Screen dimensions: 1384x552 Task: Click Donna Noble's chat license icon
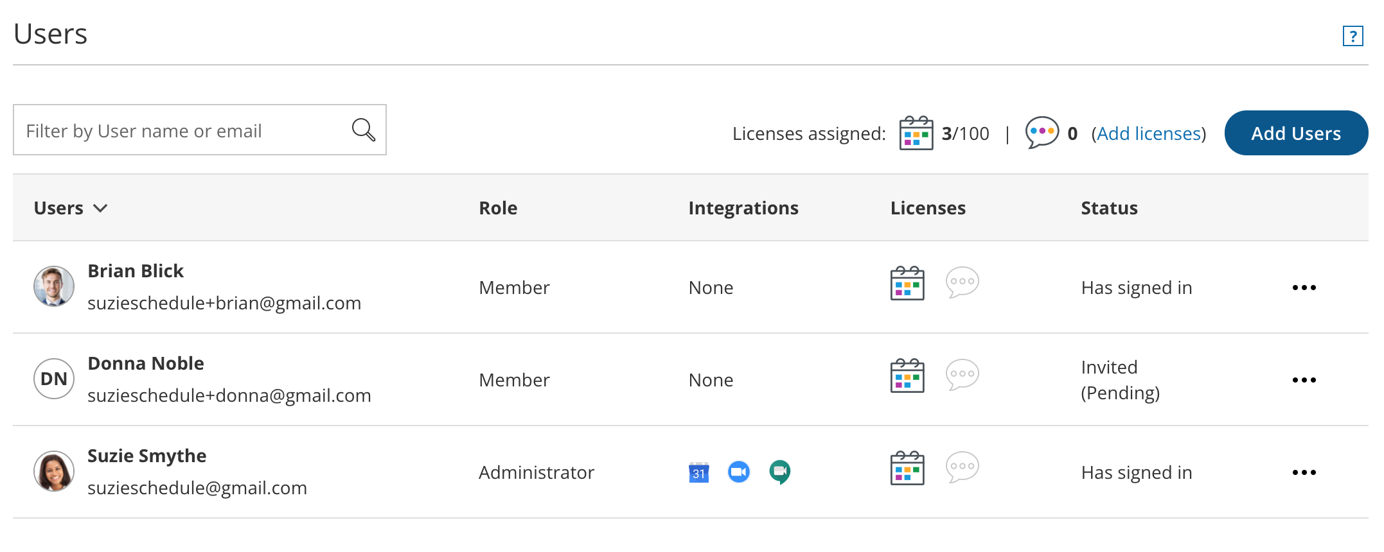coord(962,375)
